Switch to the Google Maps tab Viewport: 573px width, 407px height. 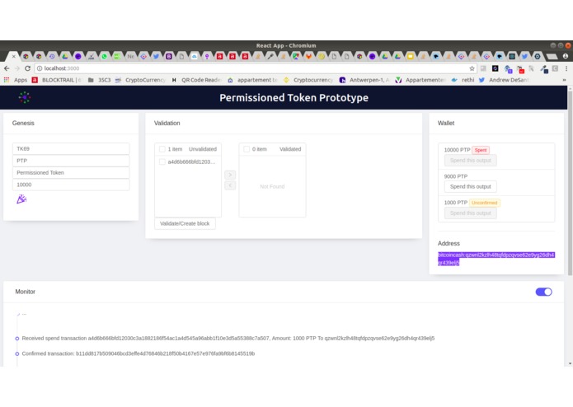pyautogui.click(x=296, y=56)
